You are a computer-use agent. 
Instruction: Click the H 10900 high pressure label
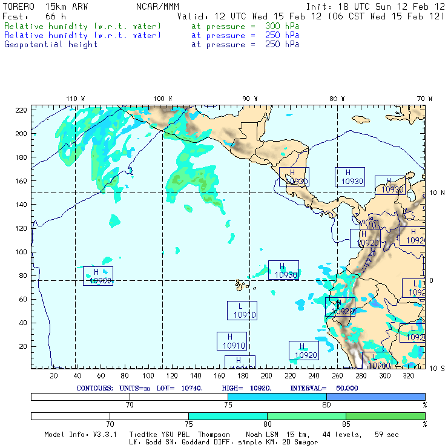coord(98,276)
